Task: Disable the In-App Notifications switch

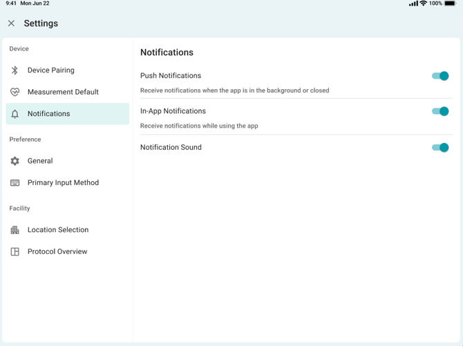Action: [440, 111]
